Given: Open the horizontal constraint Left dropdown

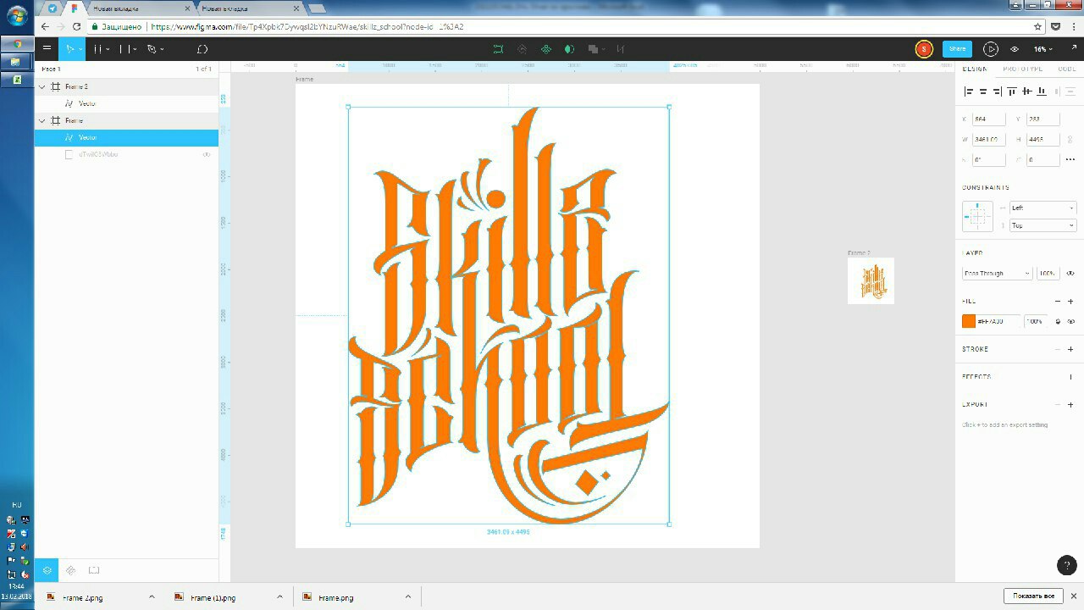Looking at the screenshot, I should 1042,208.
